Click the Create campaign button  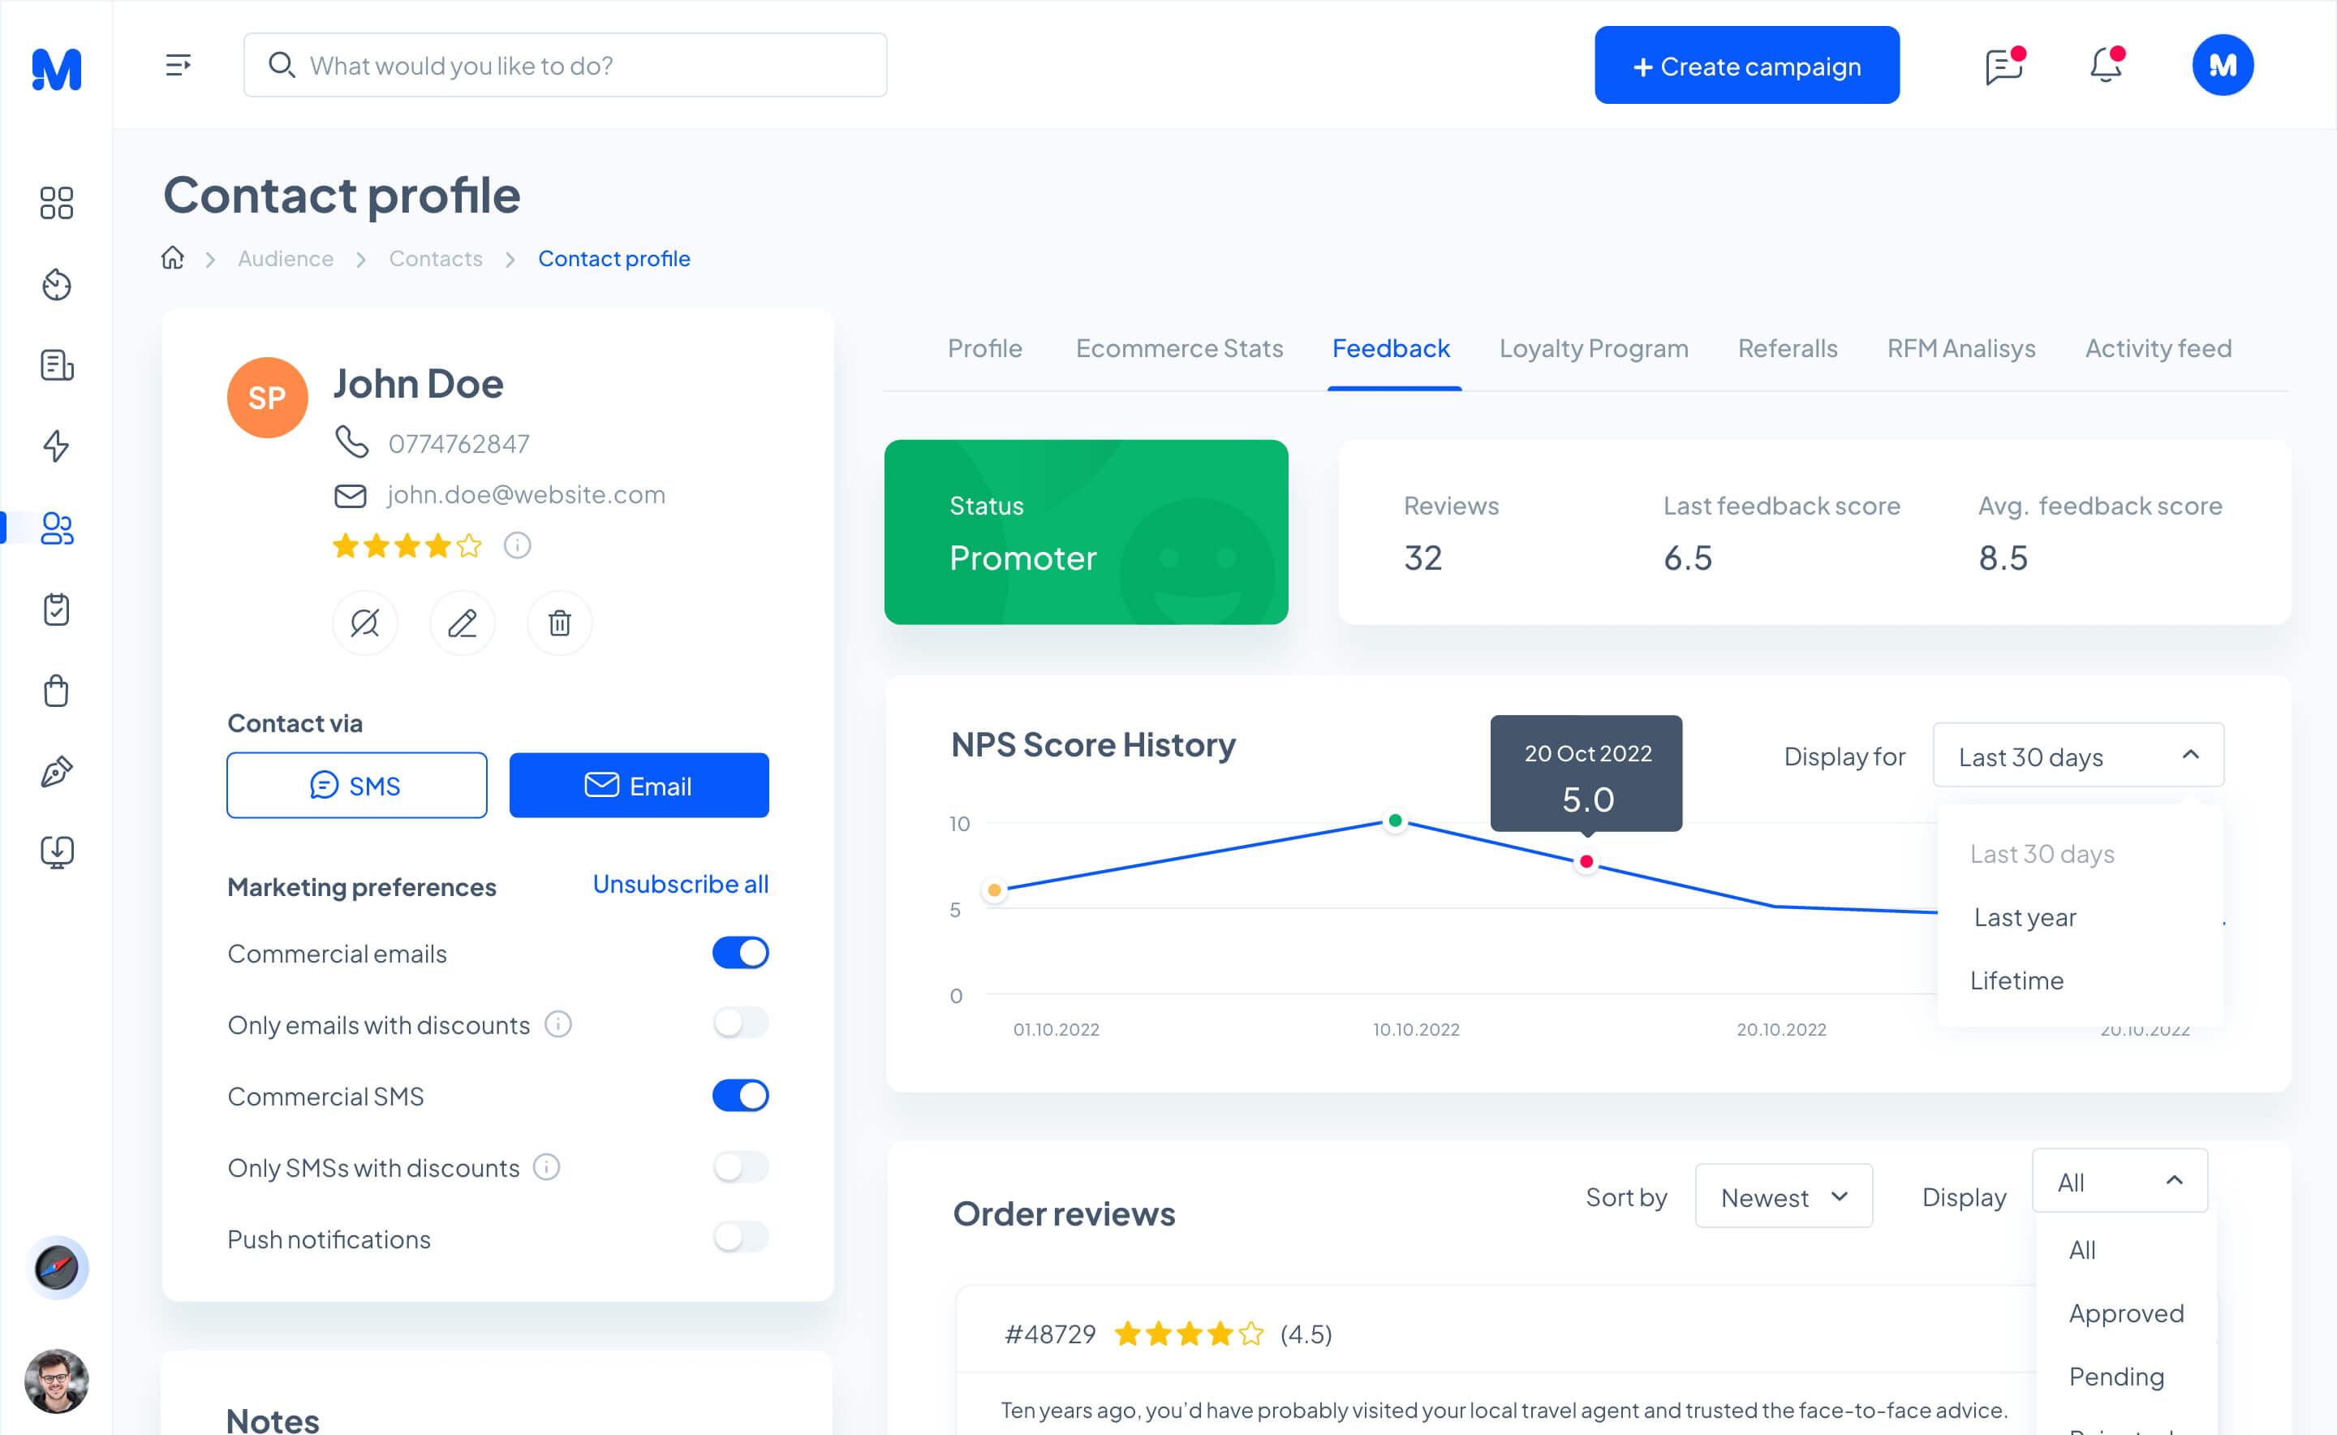pyautogui.click(x=1747, y=66)
